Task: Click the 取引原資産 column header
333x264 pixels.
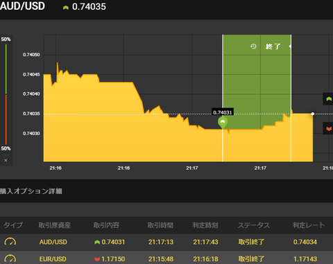Action: [x=55, y=225]
